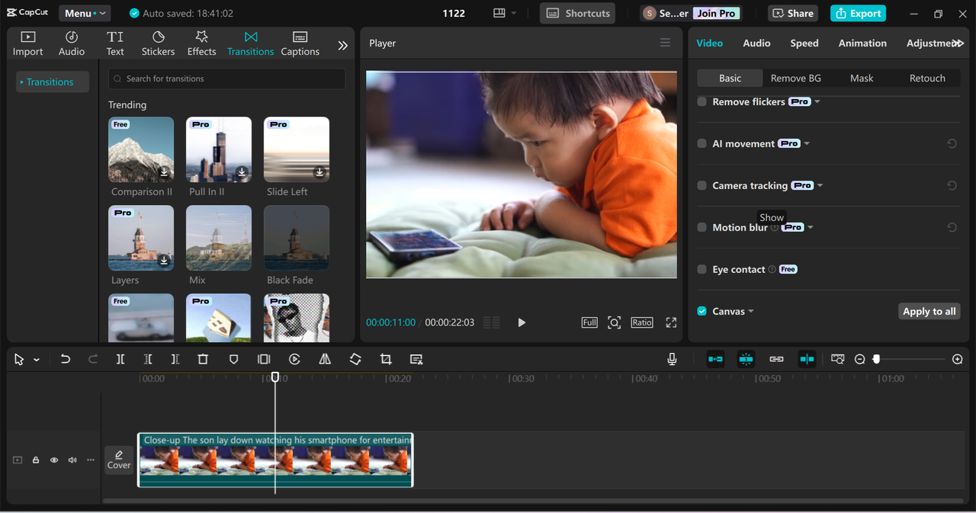Viewport: 976px width, 513px height.
Task: Select the Remove BG sub-tab
Action: pos(795,78)
